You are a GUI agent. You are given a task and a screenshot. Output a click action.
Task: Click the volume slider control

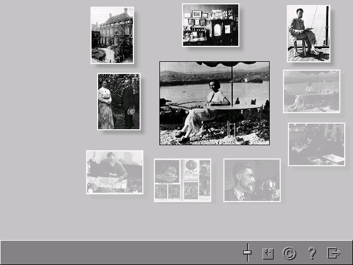(x=247, y=253)
